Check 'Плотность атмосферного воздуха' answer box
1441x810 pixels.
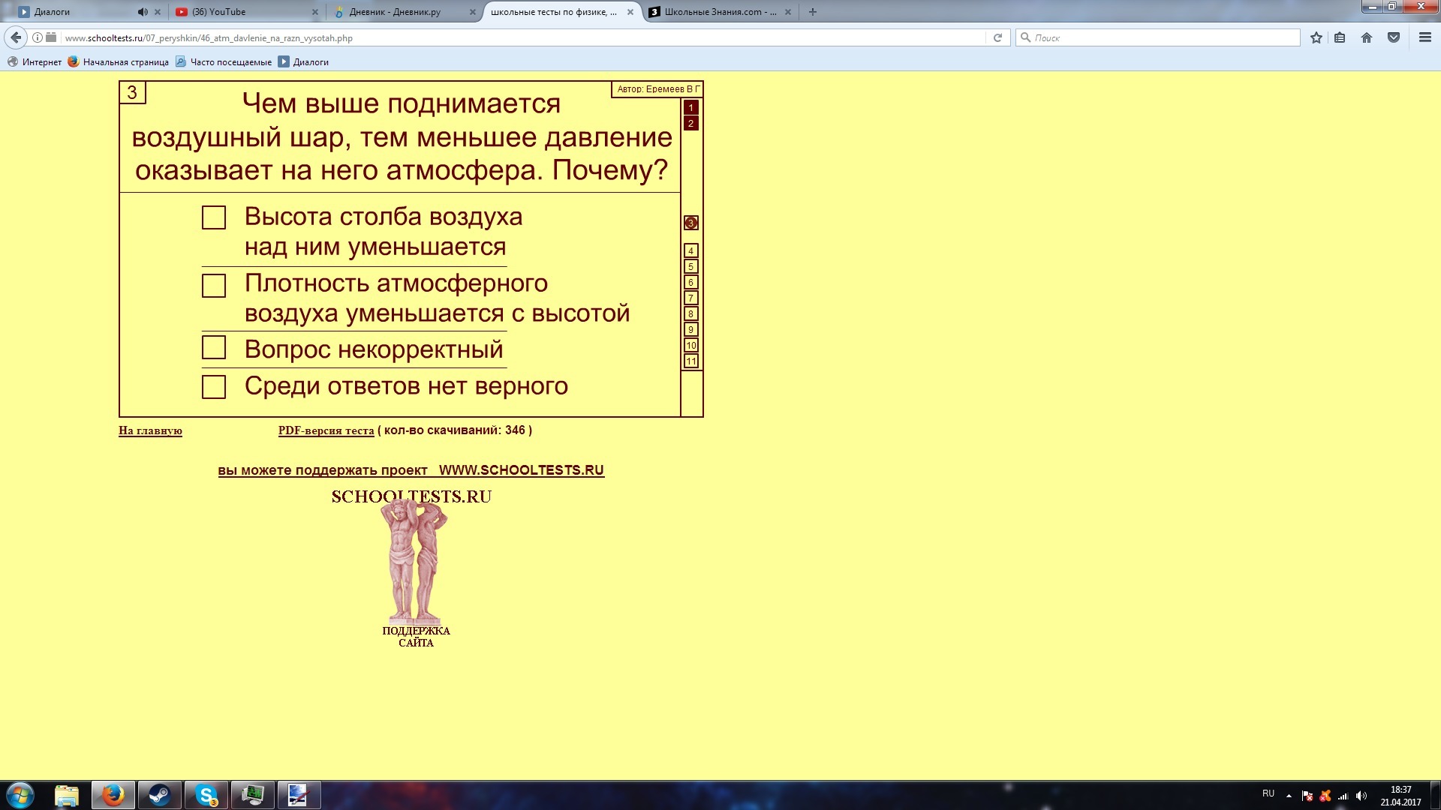pos(214,285)
